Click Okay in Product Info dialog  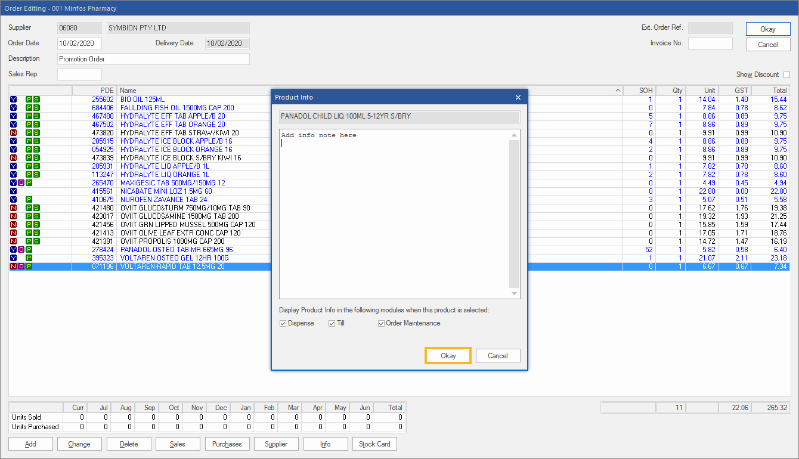tap(448, 356)
